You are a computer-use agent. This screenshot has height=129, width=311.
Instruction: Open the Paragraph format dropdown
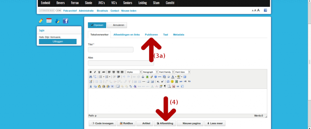point(150,72)
